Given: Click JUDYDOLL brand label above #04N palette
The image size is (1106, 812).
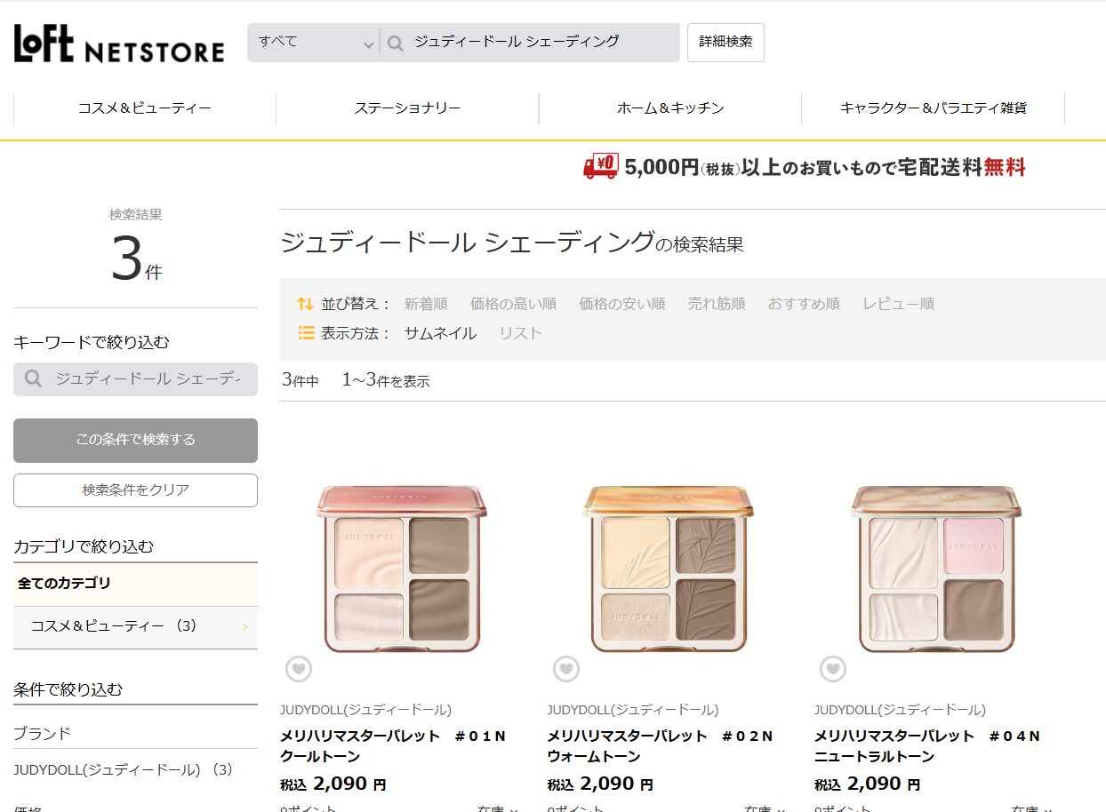Looking at the screenshot, I should pos(900,710).
